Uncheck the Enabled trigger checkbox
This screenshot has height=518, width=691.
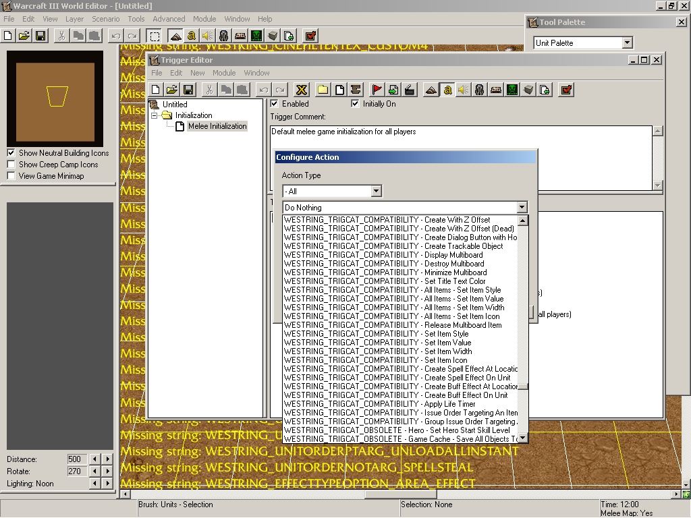pyautogui.click(x=275, y=104)
